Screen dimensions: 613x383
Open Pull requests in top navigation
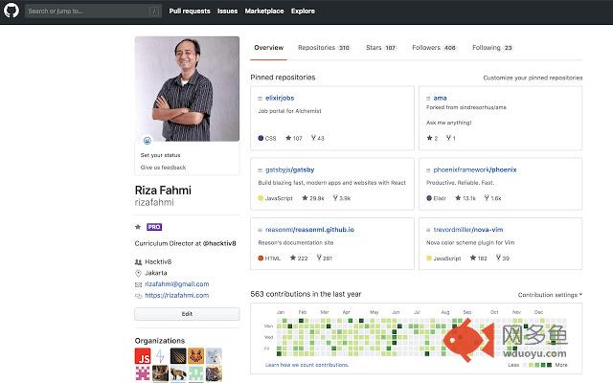click(190, 11)
